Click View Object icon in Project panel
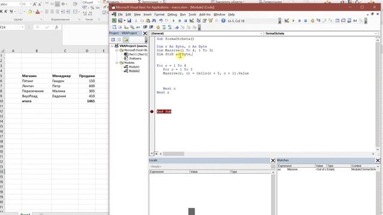This screenshot has height=215, width=383. click(119, 39)
